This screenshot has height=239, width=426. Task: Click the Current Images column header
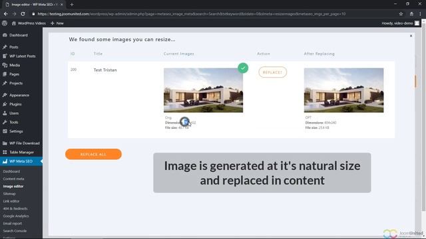coord(179,54)
